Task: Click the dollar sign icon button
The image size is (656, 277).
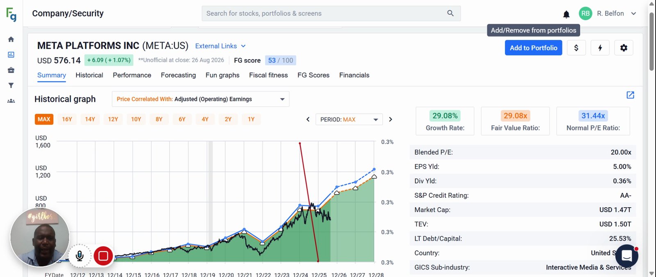Action: [x=576, y=48]
